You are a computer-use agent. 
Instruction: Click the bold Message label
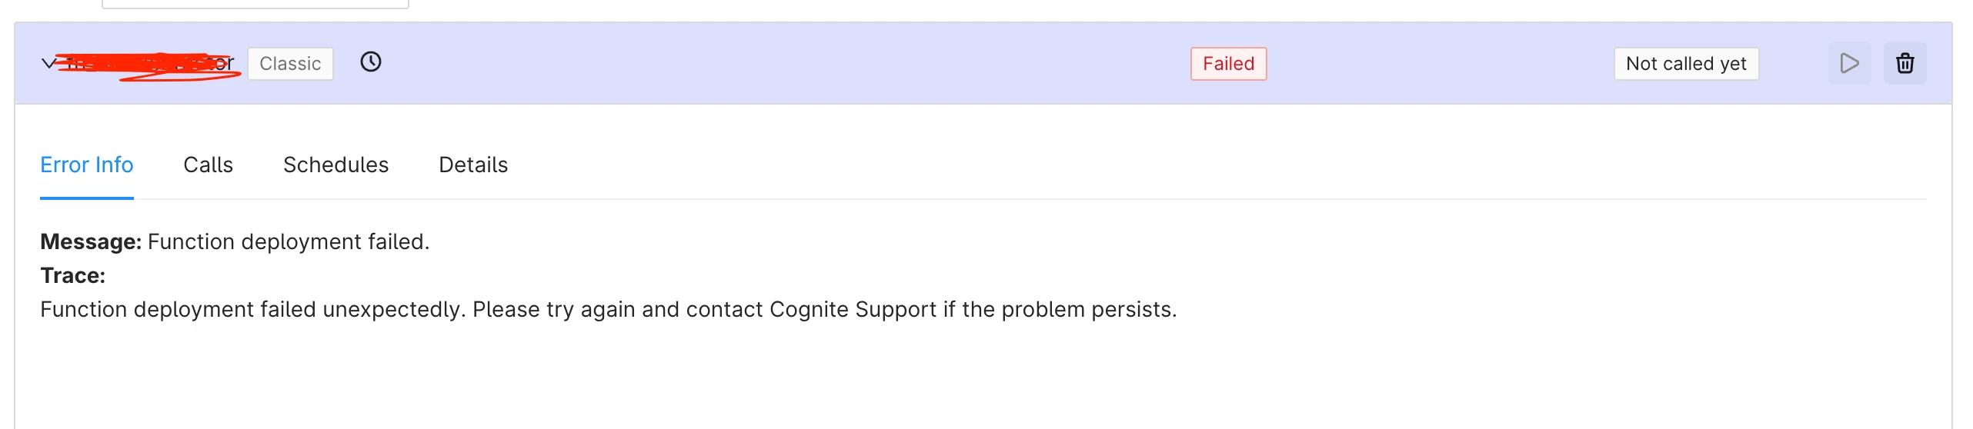[90, 241]
